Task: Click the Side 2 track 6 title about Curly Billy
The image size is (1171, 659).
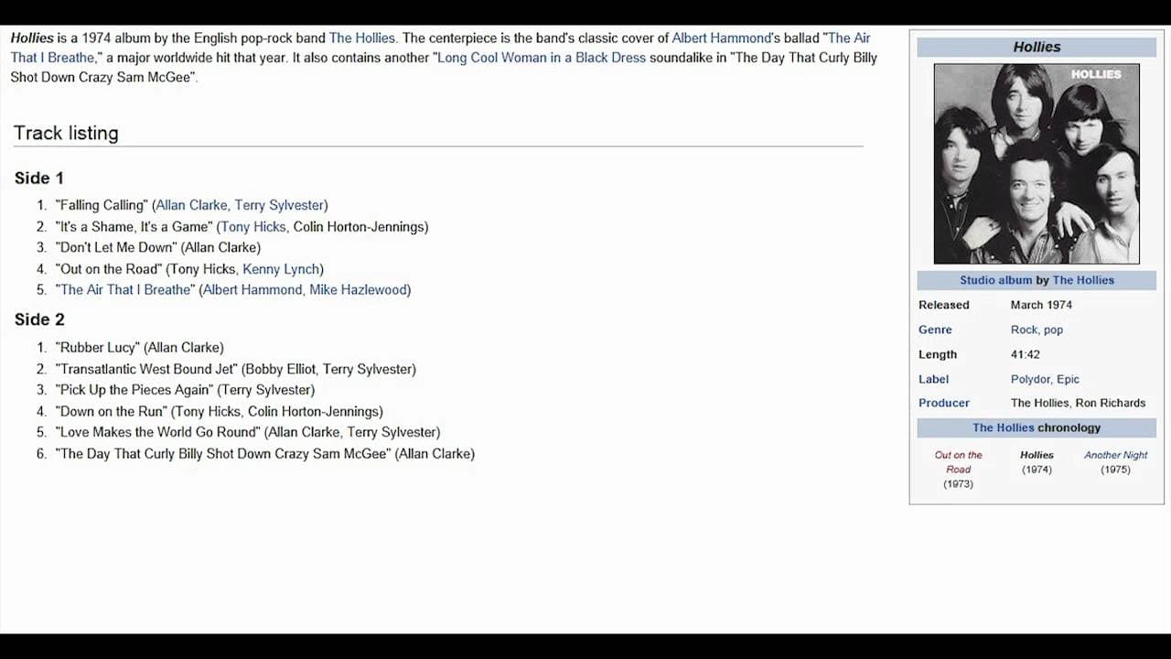Action: pyautogui.click(x=223, y=454)
